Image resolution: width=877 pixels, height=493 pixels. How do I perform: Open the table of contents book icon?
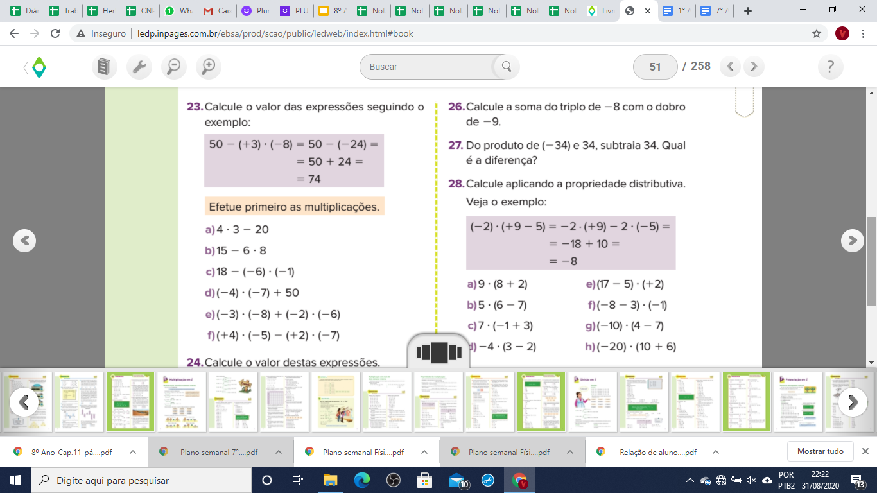tap(105, 67)
